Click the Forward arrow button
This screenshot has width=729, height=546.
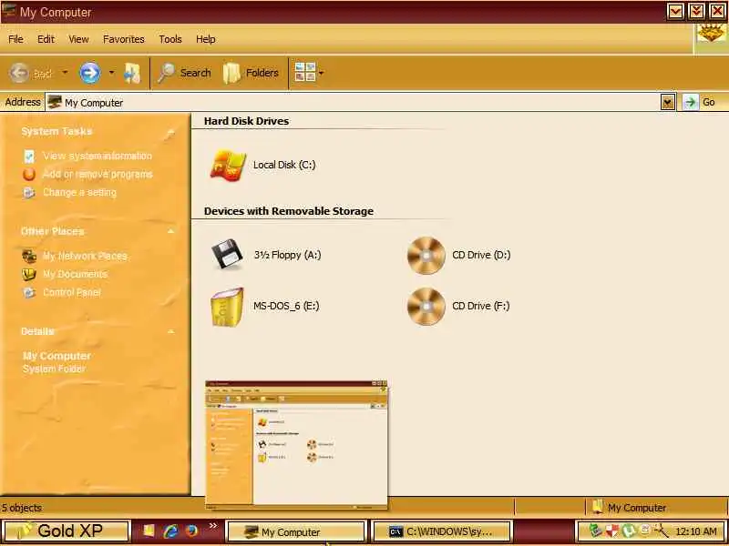tap(89, 73)
